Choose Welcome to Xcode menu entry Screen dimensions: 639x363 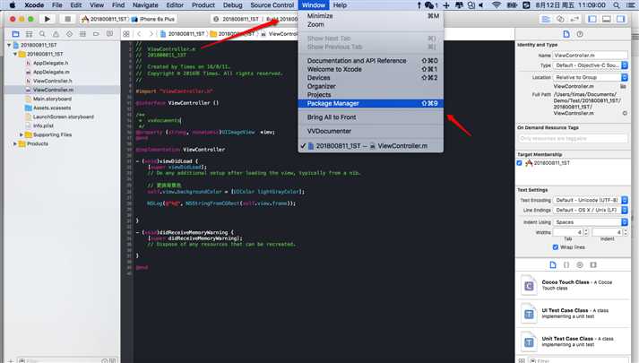371,69
